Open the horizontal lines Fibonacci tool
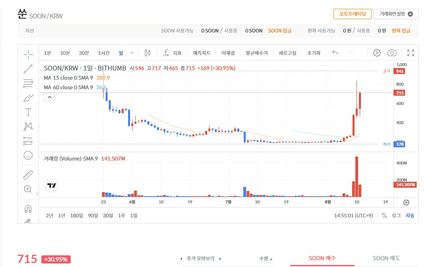Image resolution: width=430 pixels, height=267 pixels. click(28, 83)
